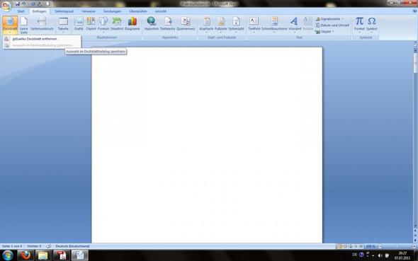Viewport: 418px width, 261px height.
Task: Expand the Signaturzeile dropdown
Action: (342, 19)
